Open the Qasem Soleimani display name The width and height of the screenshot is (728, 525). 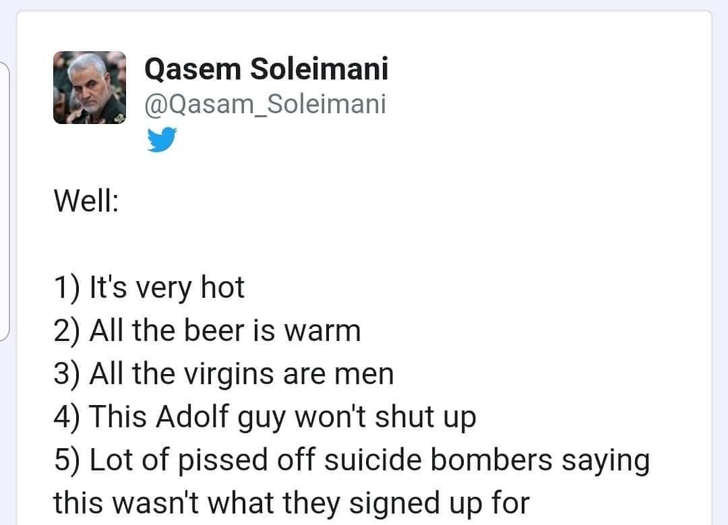[x=266, y=69]
